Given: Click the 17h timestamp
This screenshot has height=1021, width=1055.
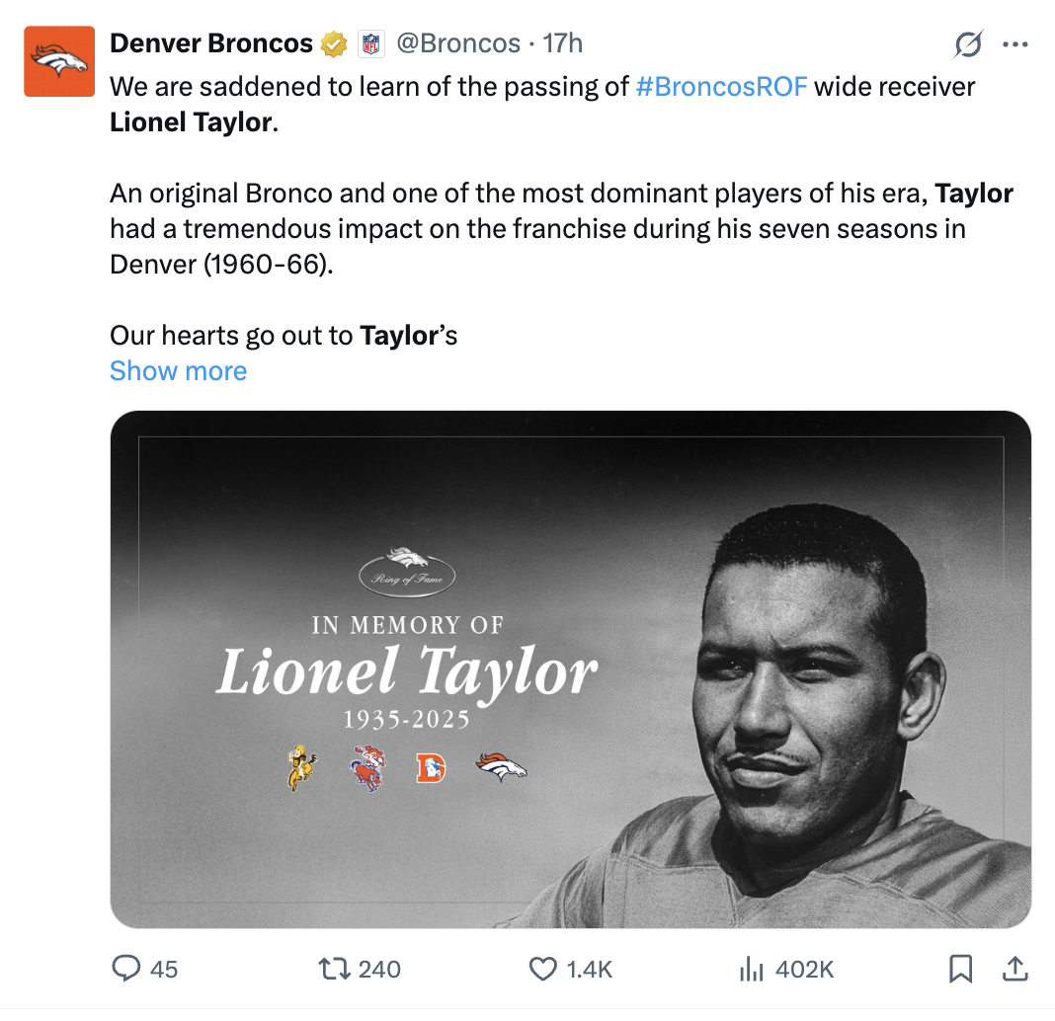Looking at the screenshot, I should [x=563, y=44].
